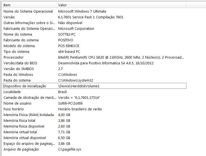
Task: Click the Item column header
Action: pyautogui.click(x=29, y=5)
